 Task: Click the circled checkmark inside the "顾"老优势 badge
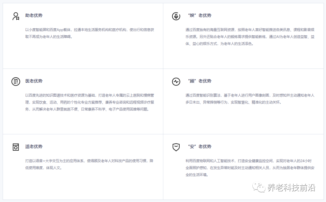coord(176,81)
